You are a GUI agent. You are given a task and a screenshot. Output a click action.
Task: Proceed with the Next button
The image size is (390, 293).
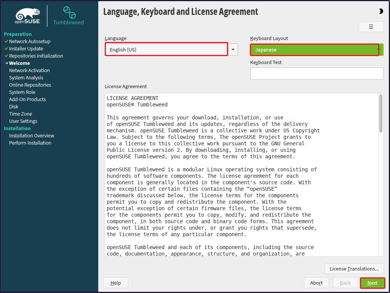372,283
